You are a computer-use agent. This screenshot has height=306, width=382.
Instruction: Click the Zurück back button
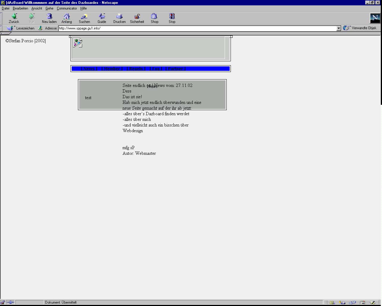pos(14,18)
